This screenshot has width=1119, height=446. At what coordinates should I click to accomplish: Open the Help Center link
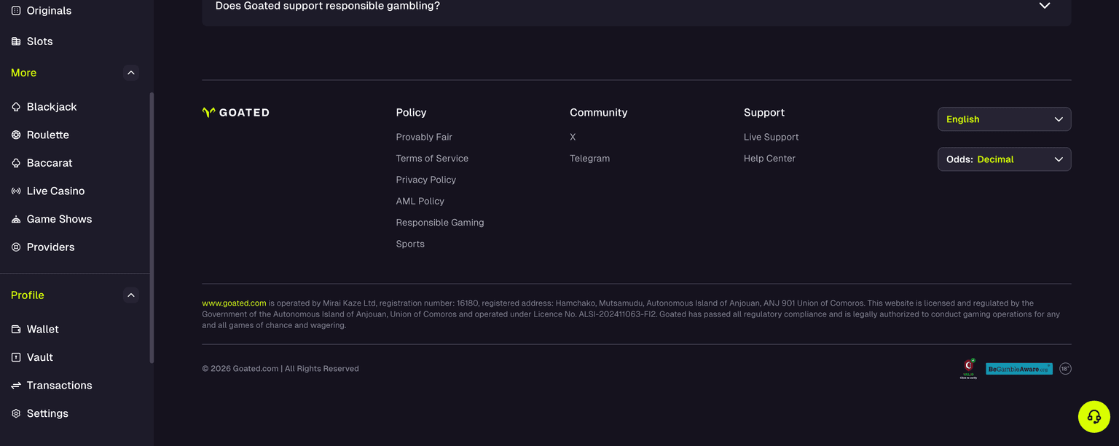pos(769,159)
